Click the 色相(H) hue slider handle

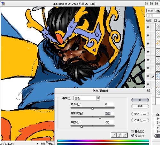click(92, 109)
